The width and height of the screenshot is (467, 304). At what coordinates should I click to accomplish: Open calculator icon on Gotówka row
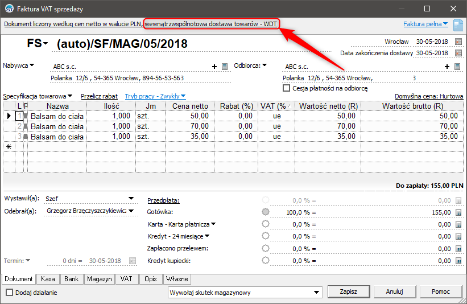458,212
